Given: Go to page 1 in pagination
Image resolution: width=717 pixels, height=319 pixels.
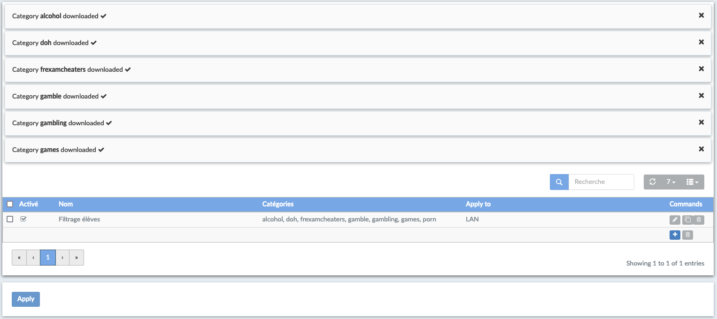Looking at the screenshot, I should coord(48,258).
